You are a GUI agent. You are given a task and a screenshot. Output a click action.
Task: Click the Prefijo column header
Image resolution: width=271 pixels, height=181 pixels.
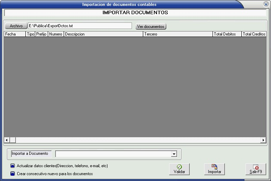pos(41,34)
